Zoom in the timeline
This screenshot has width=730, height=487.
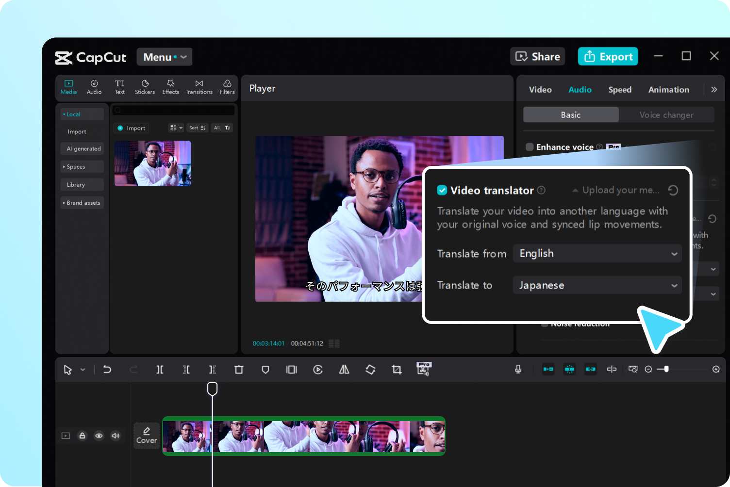(716, 370)
